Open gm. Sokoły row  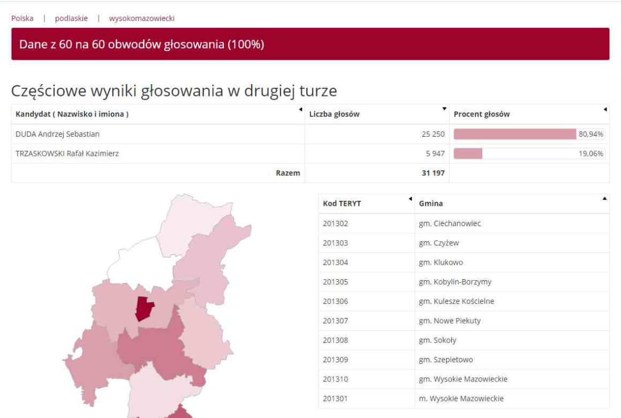click(x=464, y=340)
